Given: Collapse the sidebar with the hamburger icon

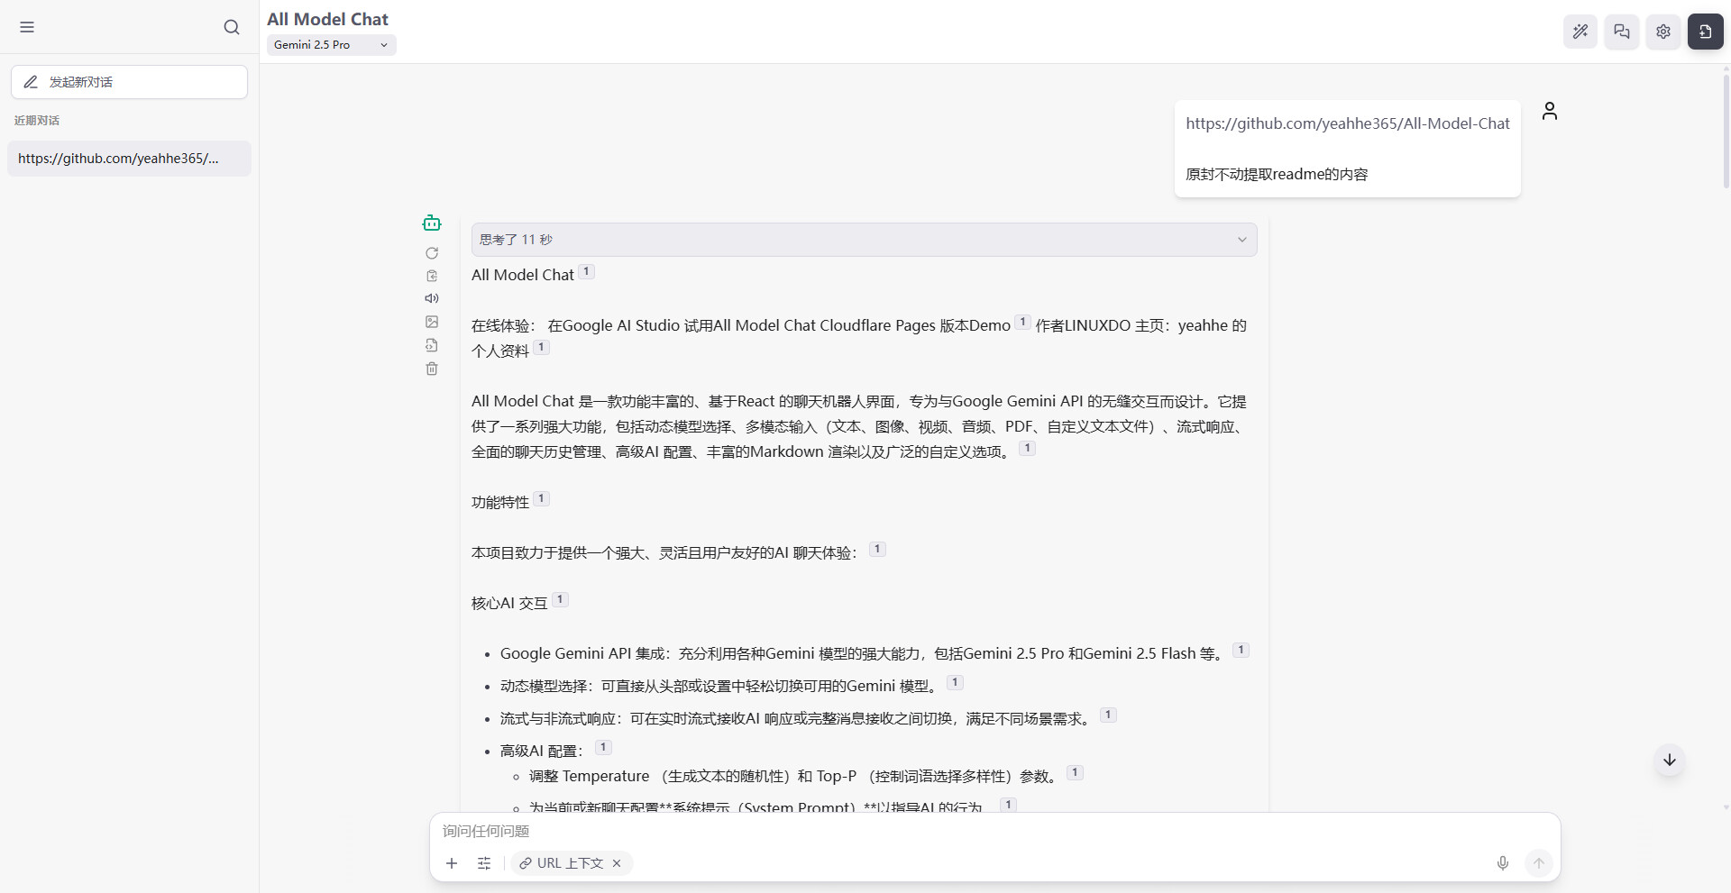Looking at the screenshot, I should pos(27,27).
